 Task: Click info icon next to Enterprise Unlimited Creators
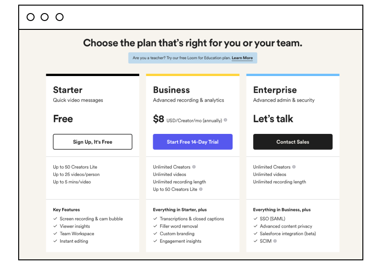pos(294,167)
